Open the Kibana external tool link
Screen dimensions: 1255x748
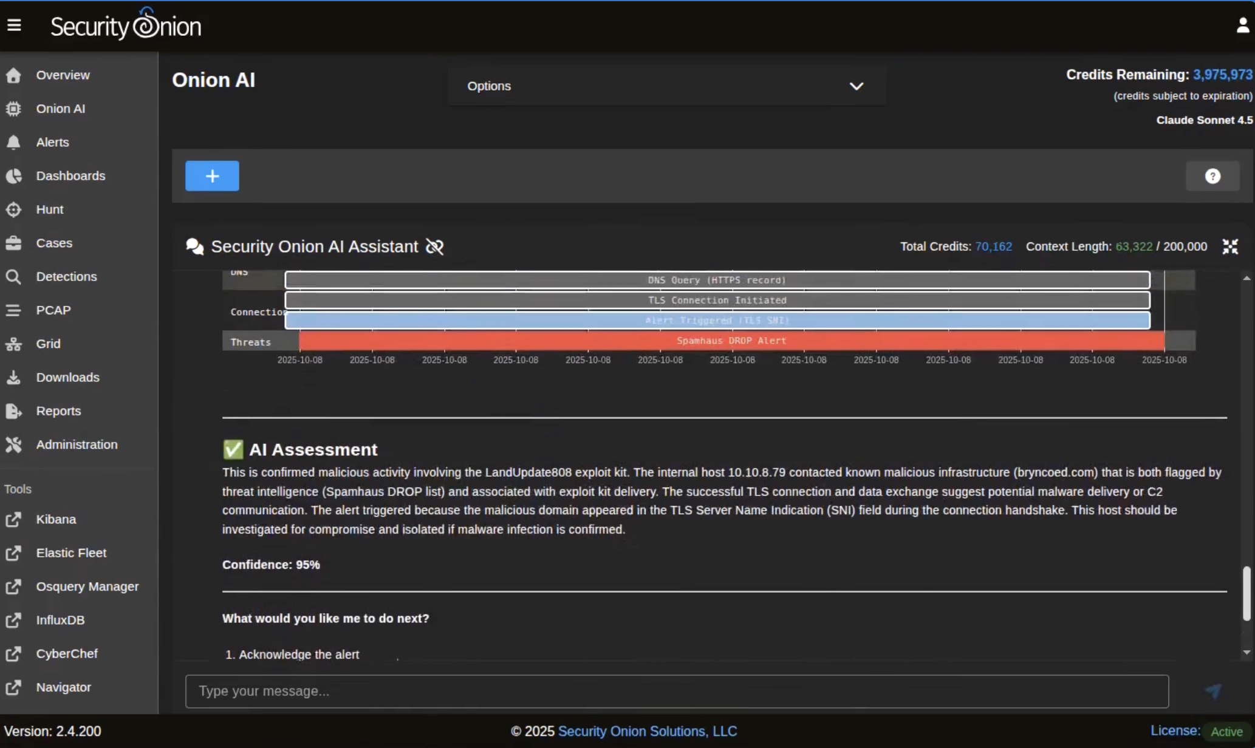[x=56, y=520]
